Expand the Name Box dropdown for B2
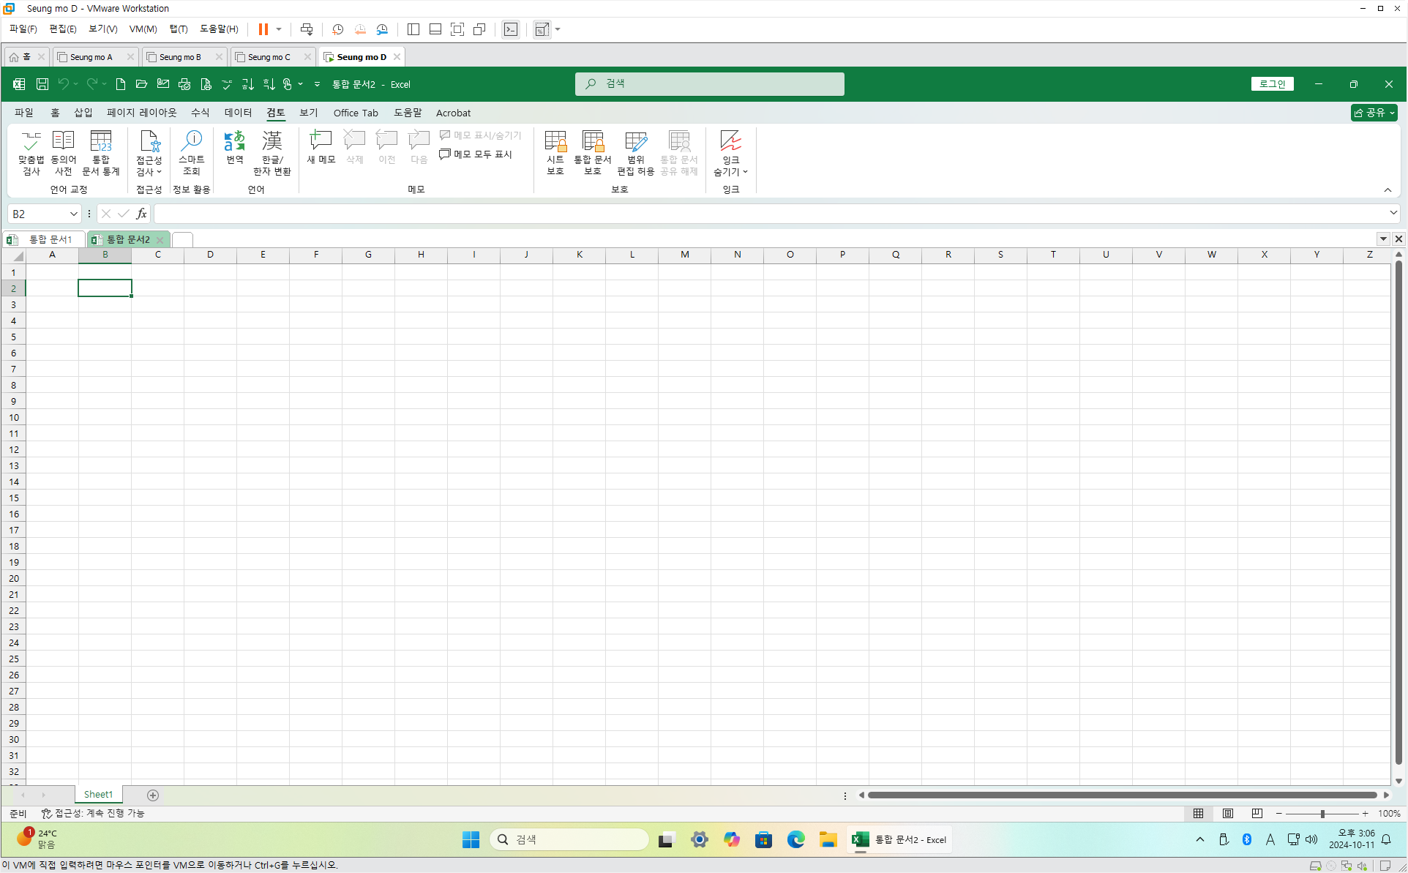 (x=73, y=214)
